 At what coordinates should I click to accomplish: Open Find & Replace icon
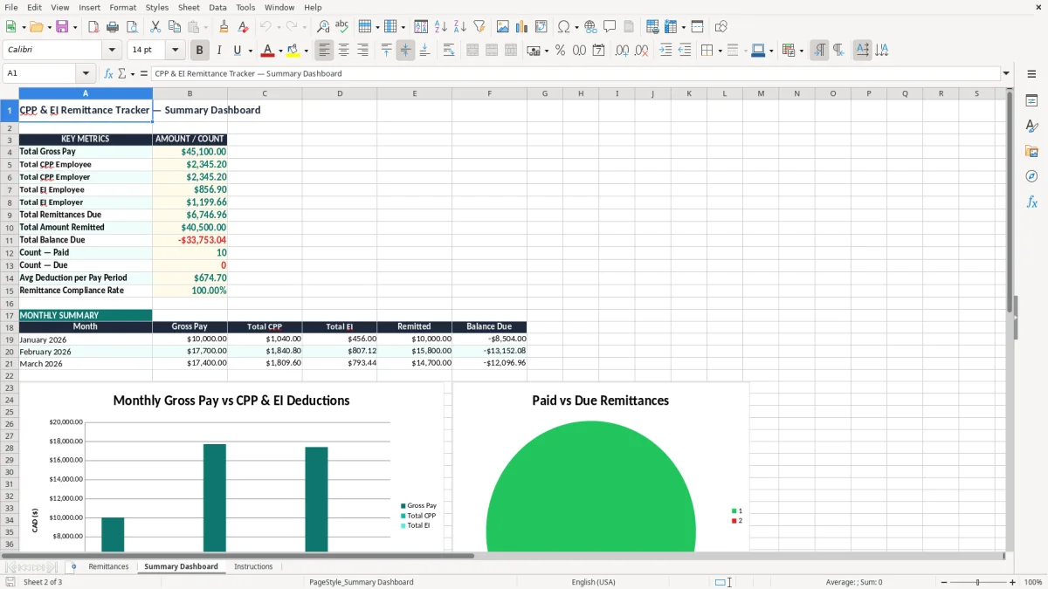coord(323,27)
